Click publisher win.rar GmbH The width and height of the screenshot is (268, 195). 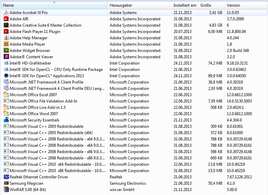tap(122, 189)
